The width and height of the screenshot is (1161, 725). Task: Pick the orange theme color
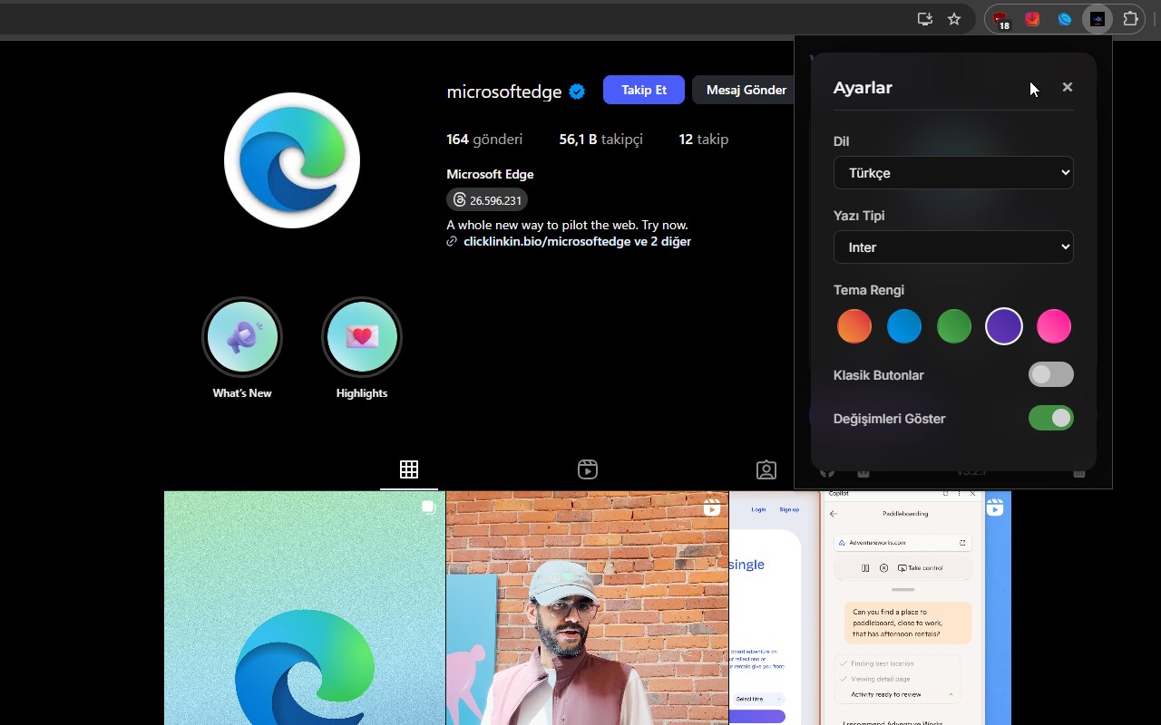tap(854, 326)
